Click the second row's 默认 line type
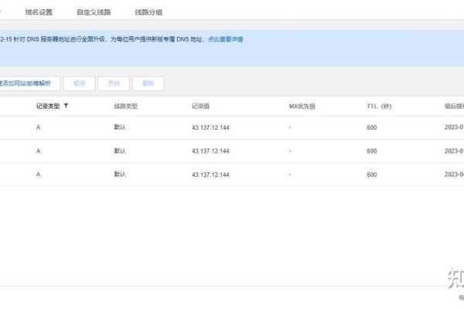This screenshot has width=464, height=309. tap(120, 151)
